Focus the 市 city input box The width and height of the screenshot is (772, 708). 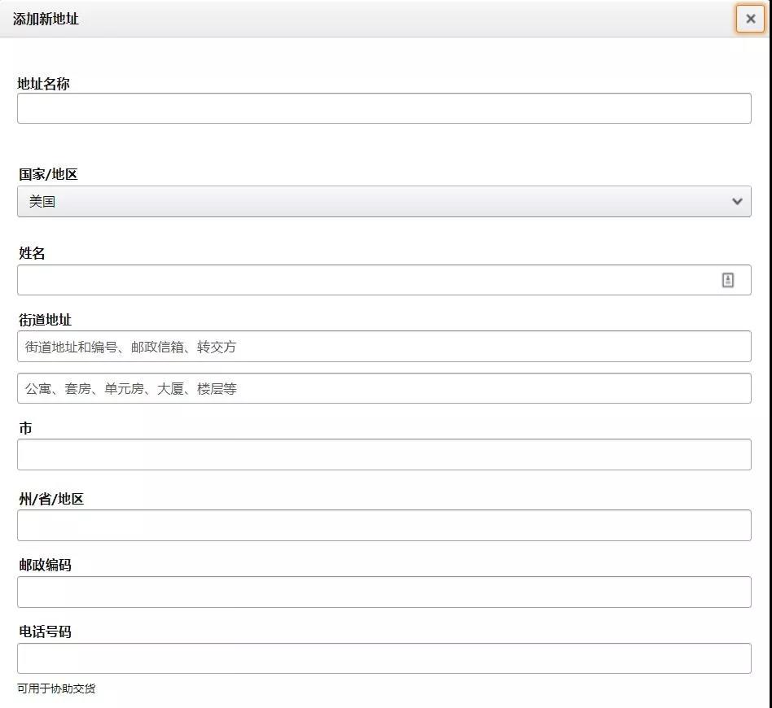coord(384,455)
